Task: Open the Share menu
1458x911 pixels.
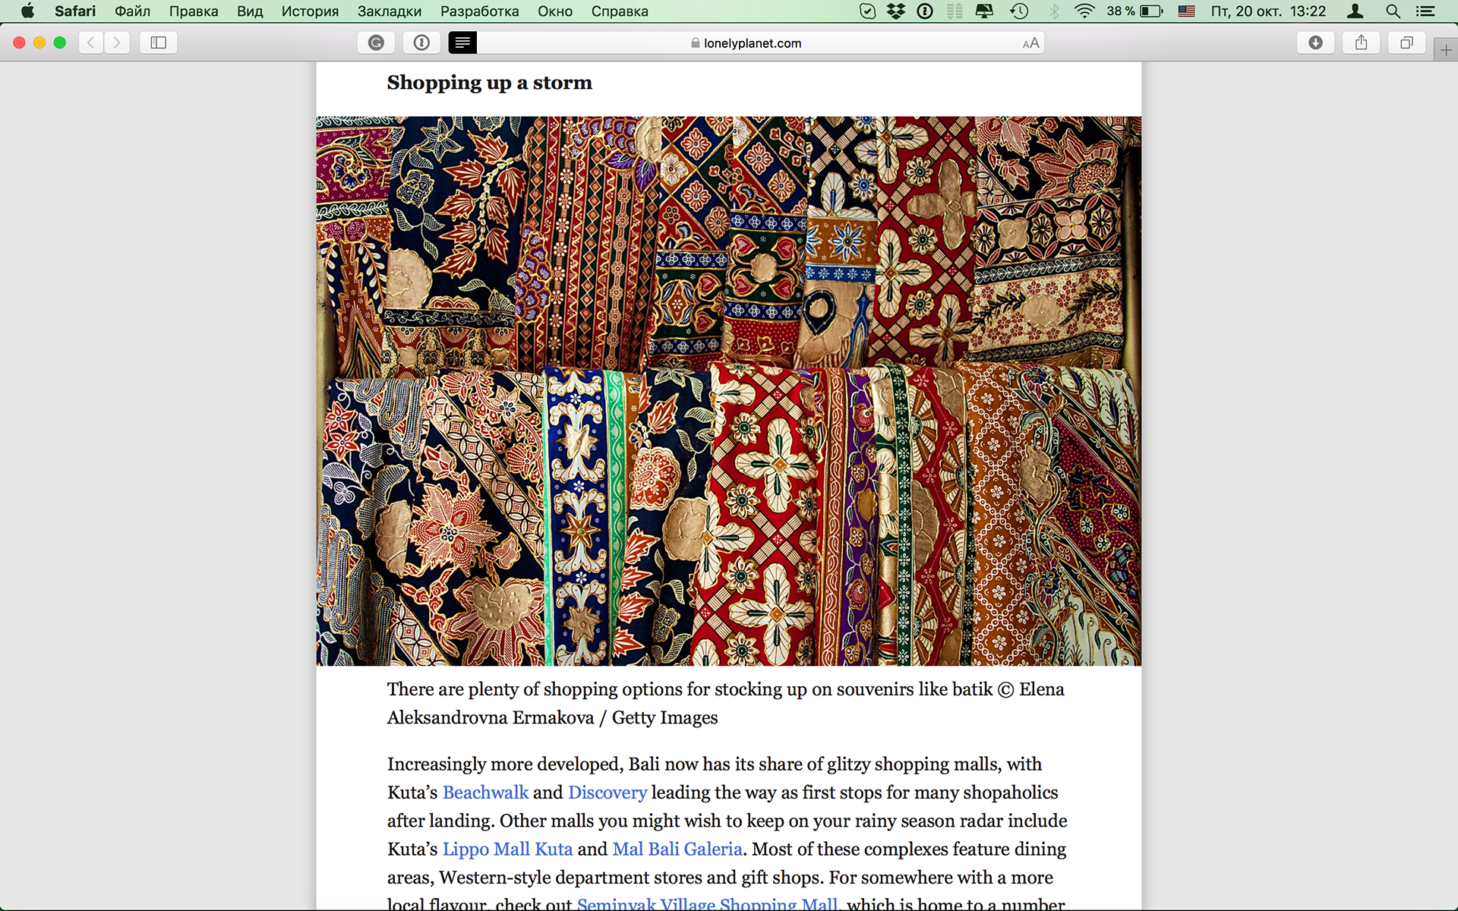Action: pos(1361,43)
